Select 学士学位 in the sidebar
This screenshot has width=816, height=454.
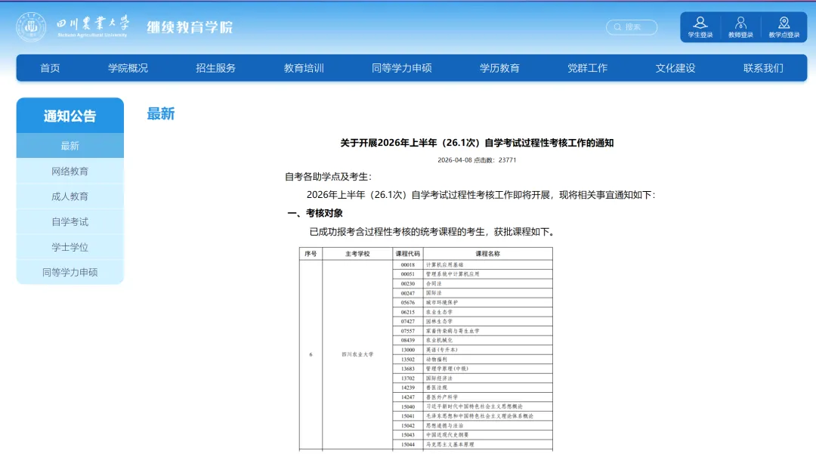point(70,247)
